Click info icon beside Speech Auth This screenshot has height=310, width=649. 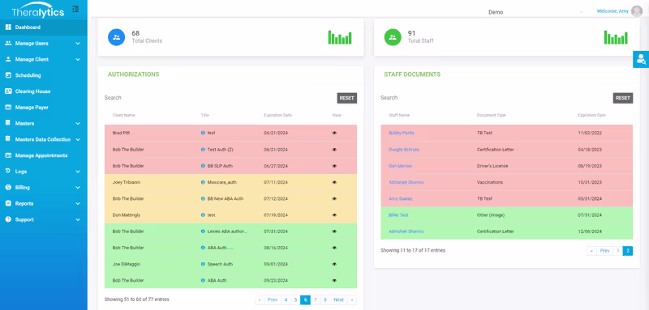tap(203, 264)
